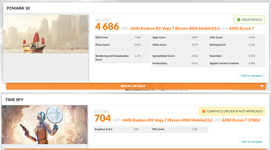Open the orange Result Details bar

136,86
